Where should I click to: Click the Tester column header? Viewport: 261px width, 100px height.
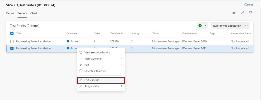coord(156,34)
